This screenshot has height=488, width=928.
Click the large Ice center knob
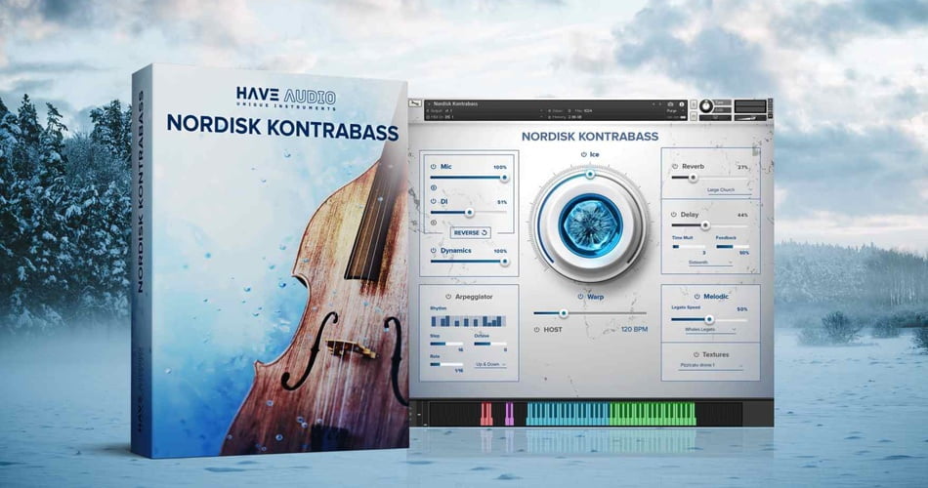(x=589, y=227)
